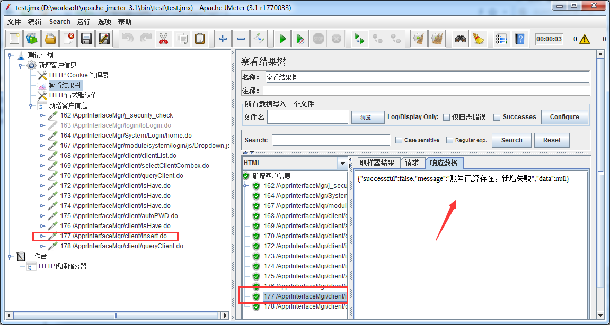Screen dimensions: 610x325
Task: Click the Search text input field
Action: click(331, 140)
